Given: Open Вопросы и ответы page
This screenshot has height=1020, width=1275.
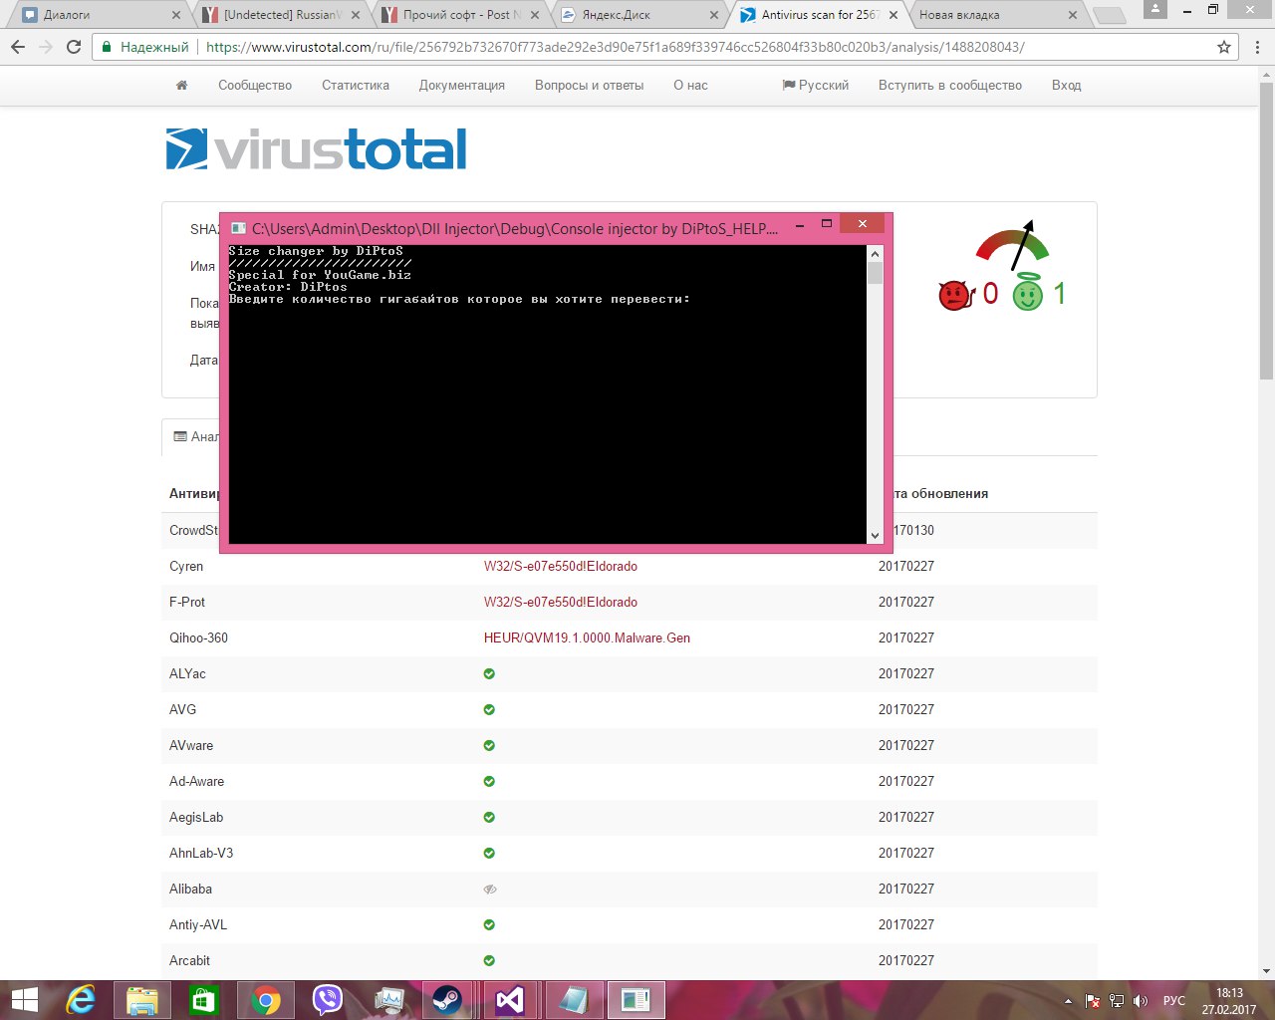Looking at the screenshot, I should pos(589,86).
